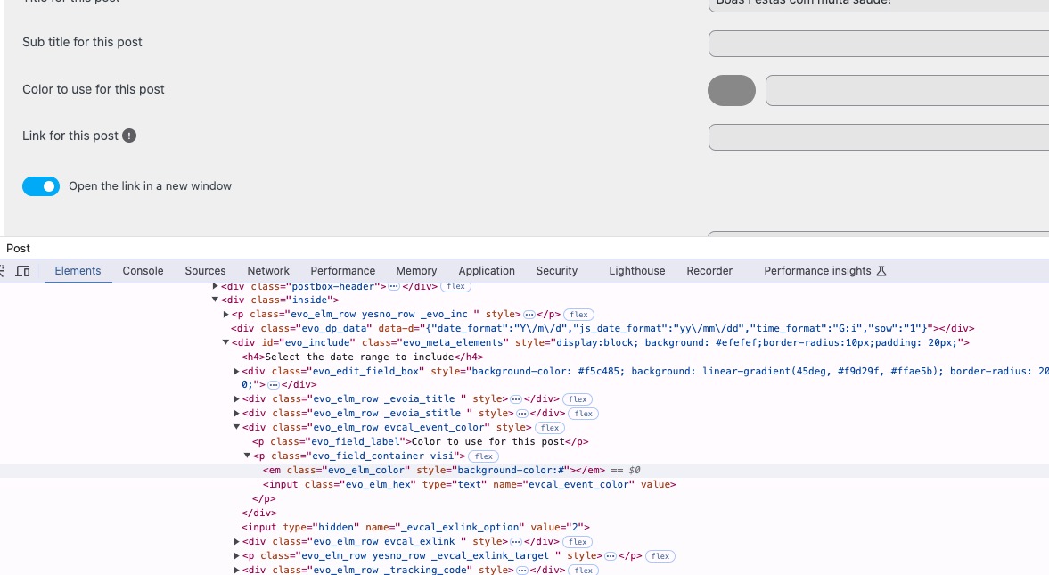
Task: Click flex badge on evo_field_container line
Action: (x=483, y=456)
